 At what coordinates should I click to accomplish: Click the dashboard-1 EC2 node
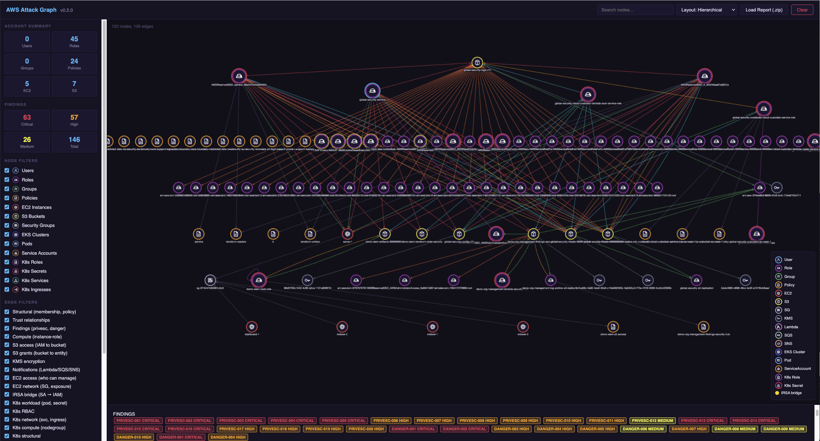pyautogui.click(x=252, y=327)
